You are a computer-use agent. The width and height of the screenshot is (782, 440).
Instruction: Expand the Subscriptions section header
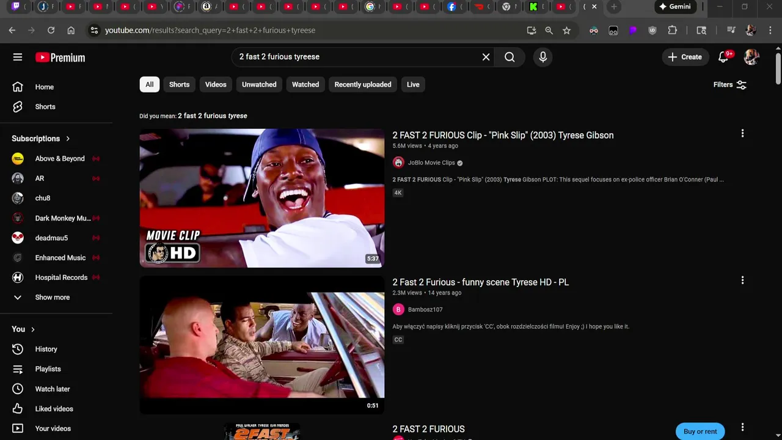pos(41,139)
